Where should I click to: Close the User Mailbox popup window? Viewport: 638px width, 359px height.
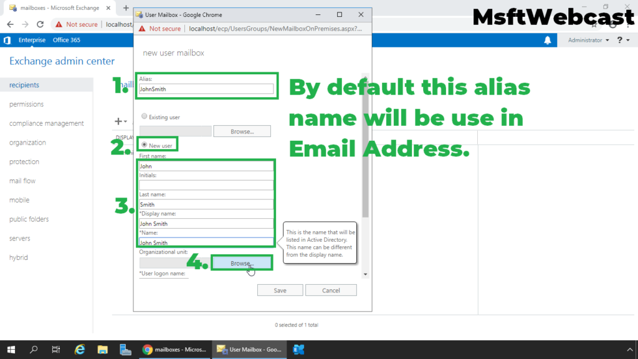(x=361, y=15)
